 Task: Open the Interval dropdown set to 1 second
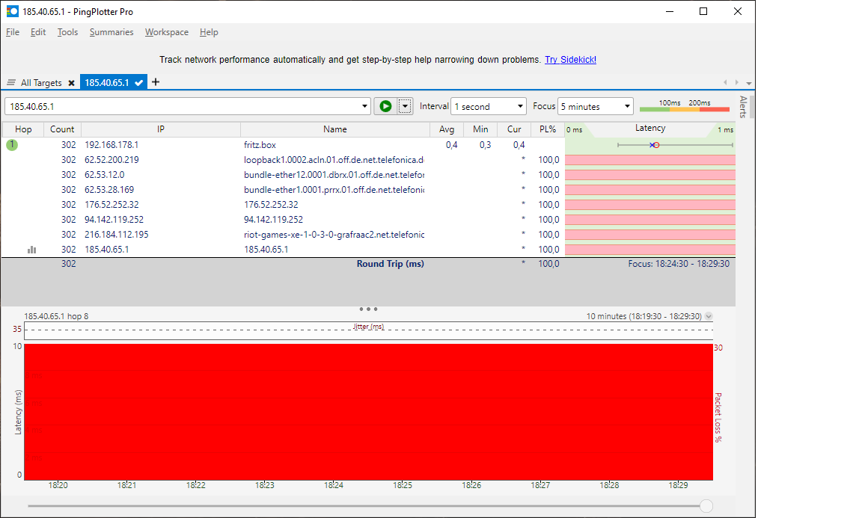(x=488, y=106)
